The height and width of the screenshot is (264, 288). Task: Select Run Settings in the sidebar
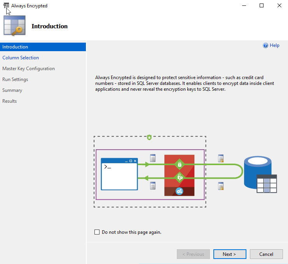click(15, 79)
